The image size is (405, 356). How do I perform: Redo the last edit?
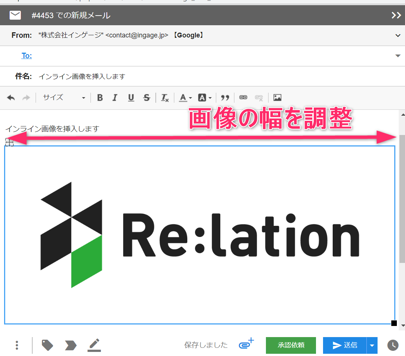pyautogui.click(x=26, y=98)
